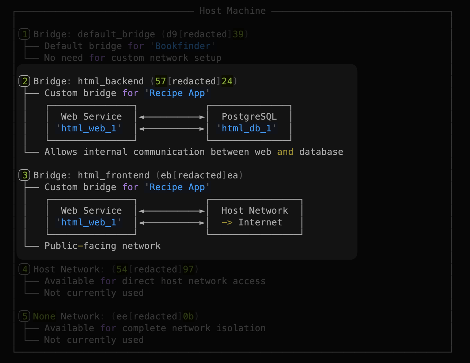This screenshot has height=363, width=470.
Task: Enable the None Network isolation entry
Action: click(44, 316)
